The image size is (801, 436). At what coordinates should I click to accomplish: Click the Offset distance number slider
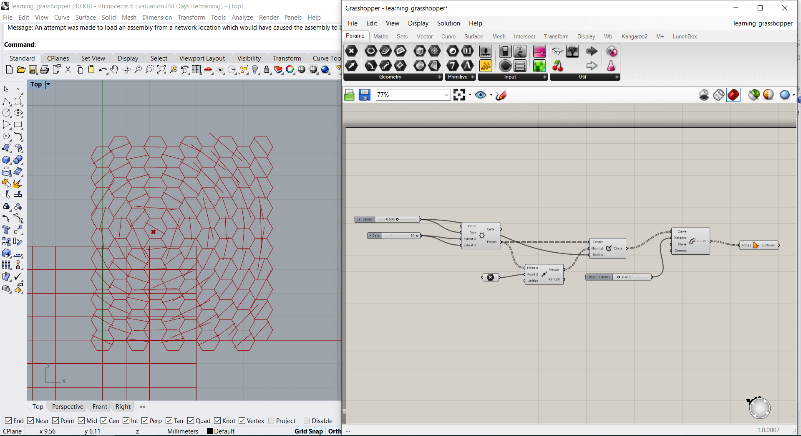[x=619, y=277]
